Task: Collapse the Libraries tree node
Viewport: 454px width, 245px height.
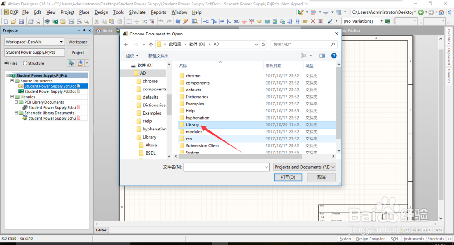Action: pos(12,97)
